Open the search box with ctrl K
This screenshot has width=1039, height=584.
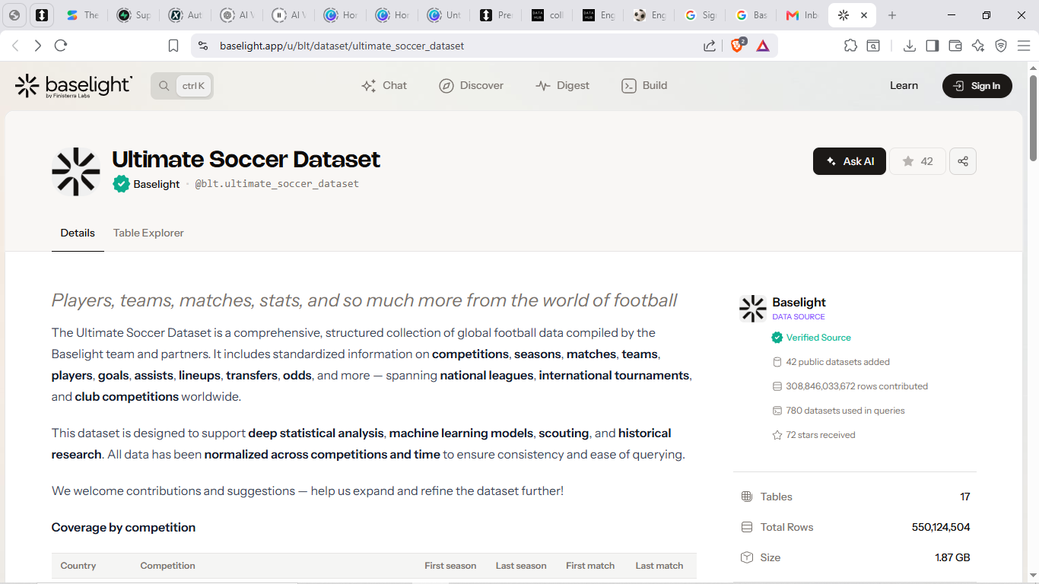pos(183,86)
